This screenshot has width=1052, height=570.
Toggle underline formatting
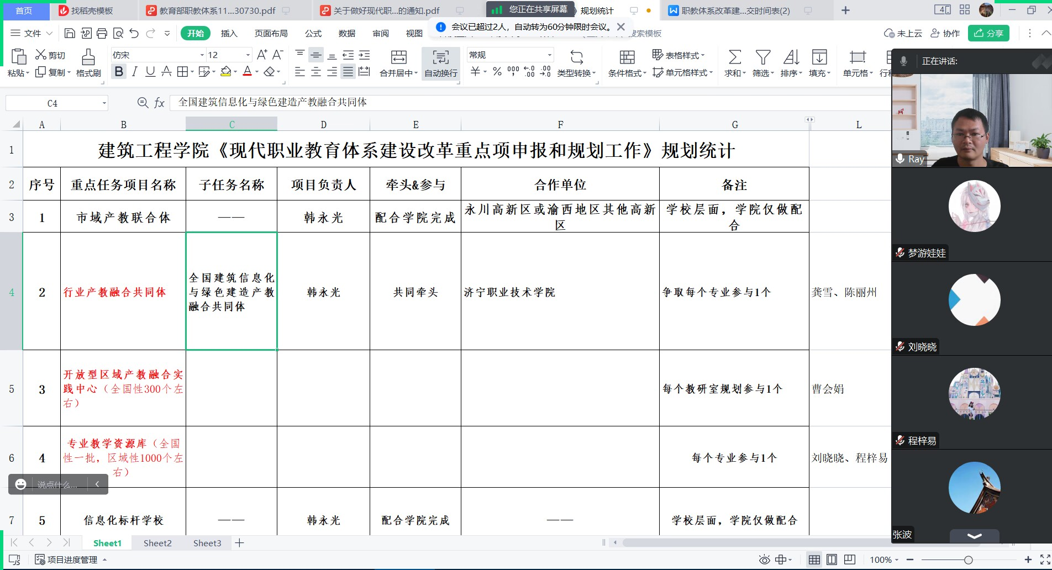coord(149,71)
